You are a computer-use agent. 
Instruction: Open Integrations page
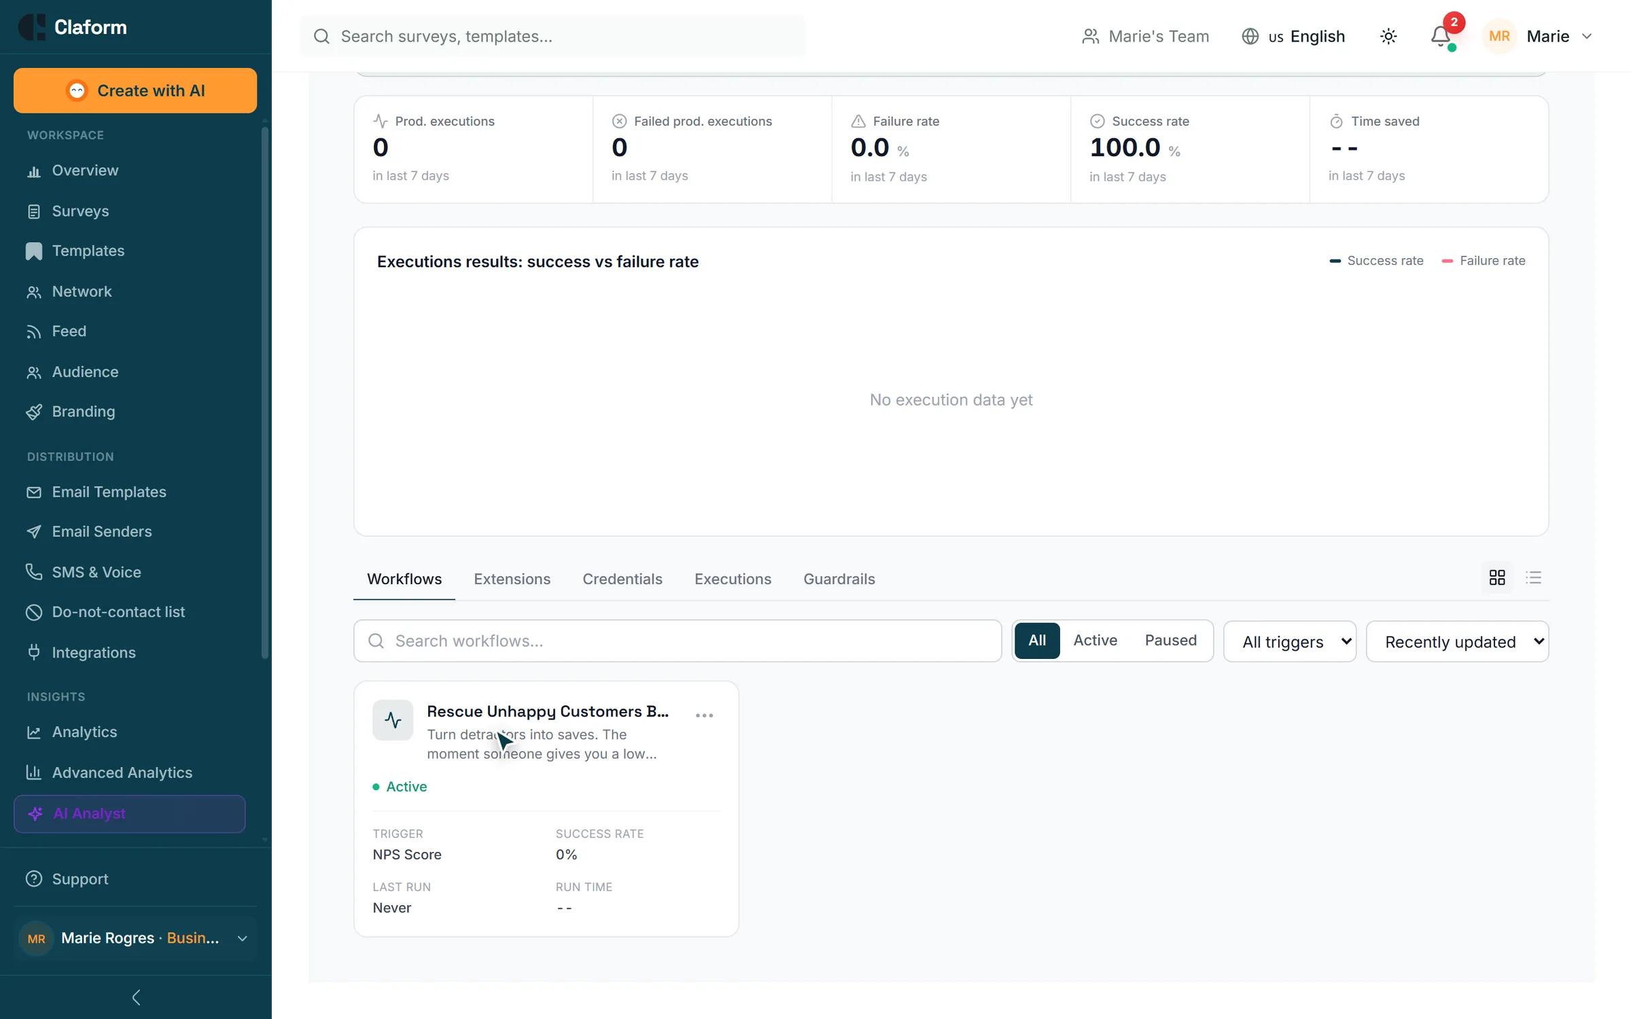coord(129,652)
